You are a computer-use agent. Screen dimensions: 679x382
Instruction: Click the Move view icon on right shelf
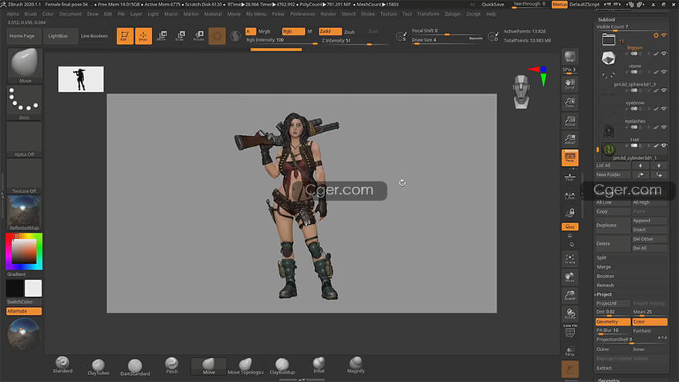tap(570, 277)
